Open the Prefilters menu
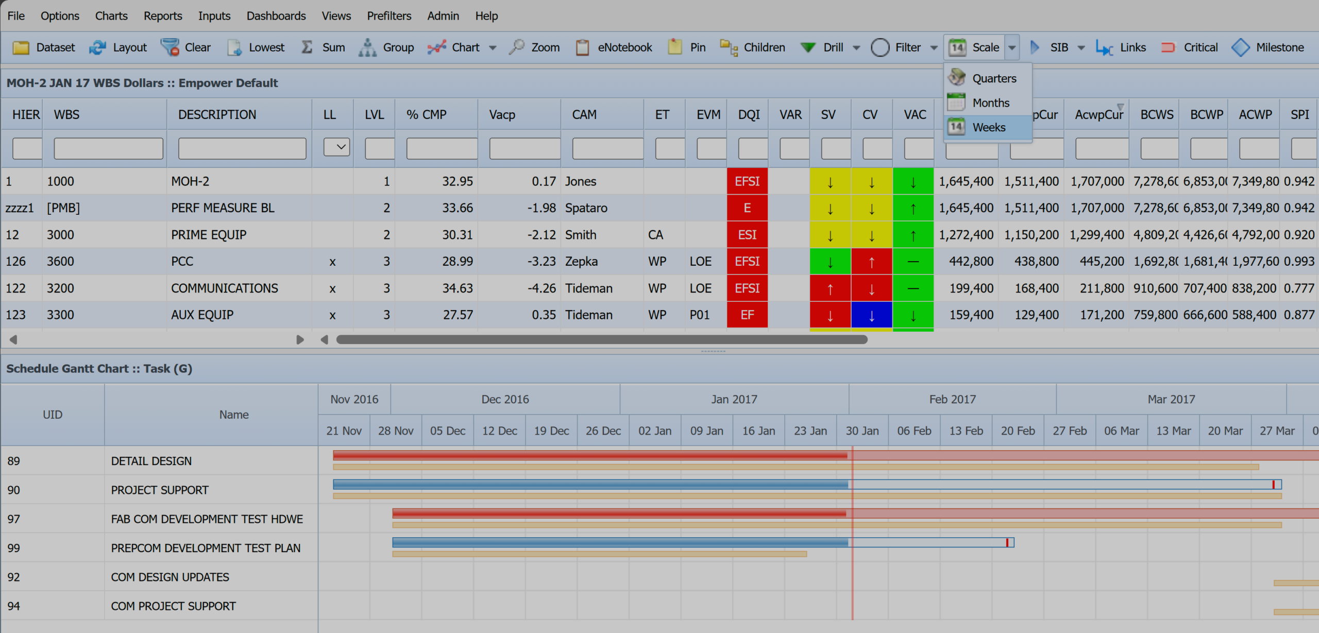The height and width of the screenshot is (633, 1319). (389, 15)
